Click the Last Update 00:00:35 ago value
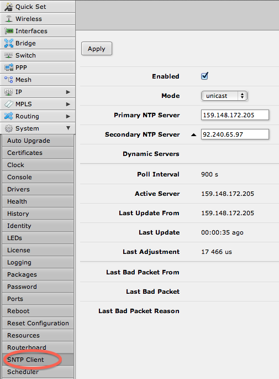279x379 pixels. [222, 232]
